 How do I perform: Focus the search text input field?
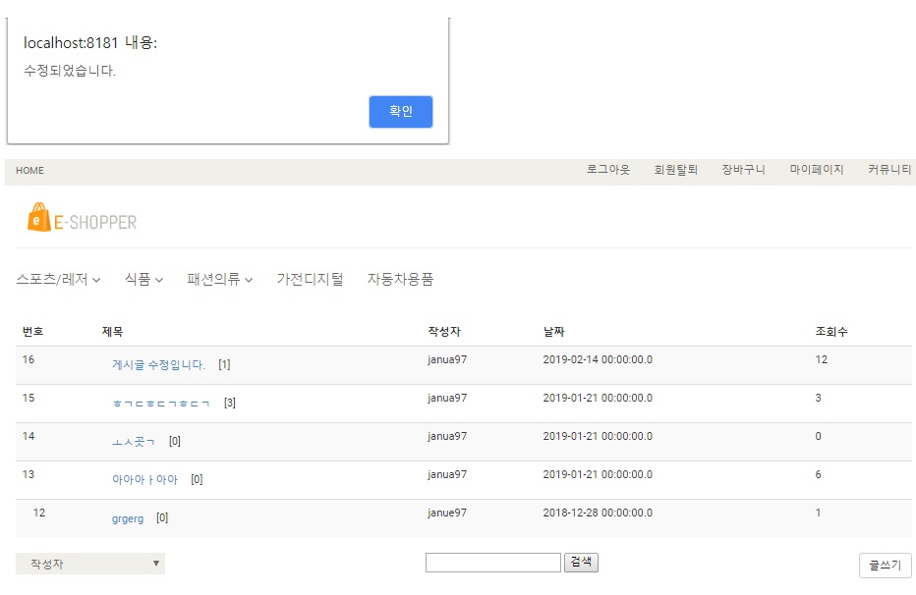point(493,563)
